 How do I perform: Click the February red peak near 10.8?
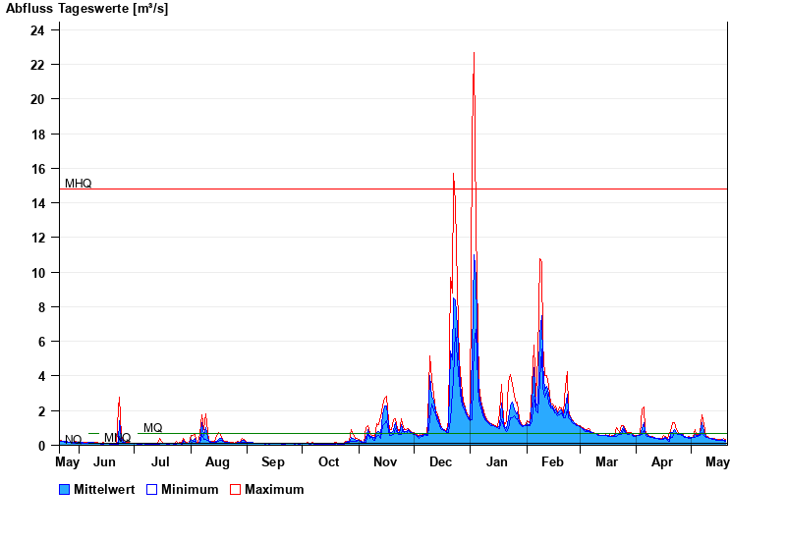coord(540,259)
